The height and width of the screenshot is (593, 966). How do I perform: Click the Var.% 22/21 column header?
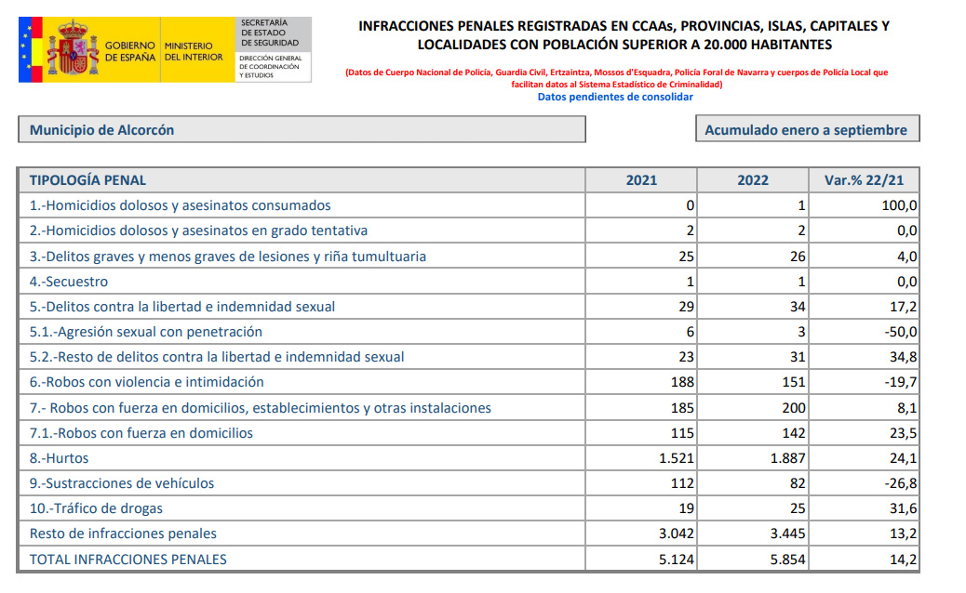coord(864,180)
